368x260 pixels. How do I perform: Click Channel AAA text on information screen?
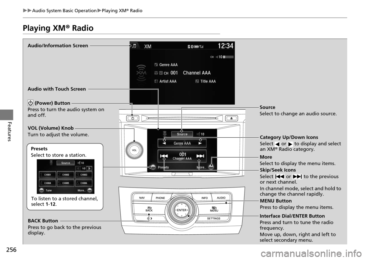tap(197, 73)
